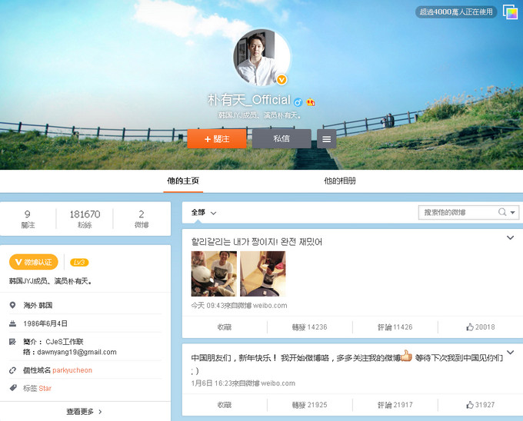This screenshot has width=523, height=421.
Task: Click the birthday cake icon next to 1986年6月4日
Action: 12,323
